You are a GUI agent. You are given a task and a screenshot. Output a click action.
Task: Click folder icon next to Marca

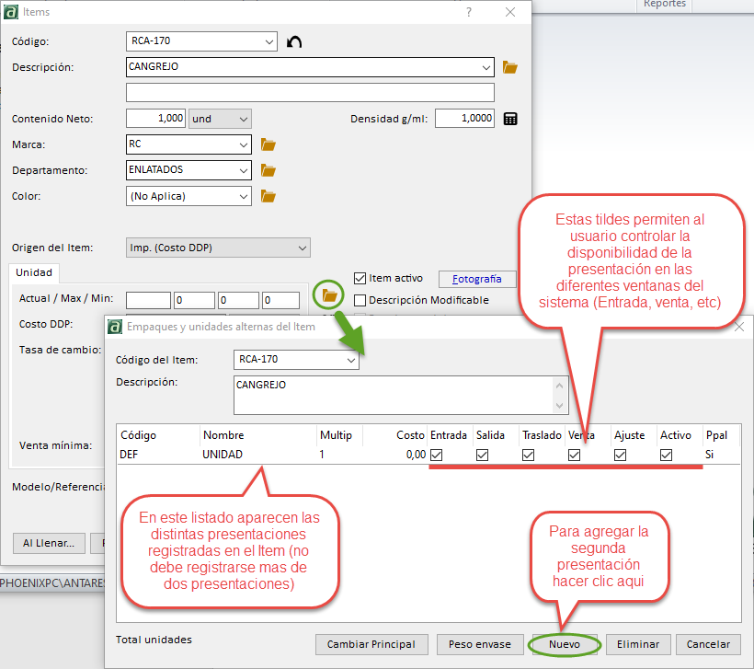coord(268,144)
